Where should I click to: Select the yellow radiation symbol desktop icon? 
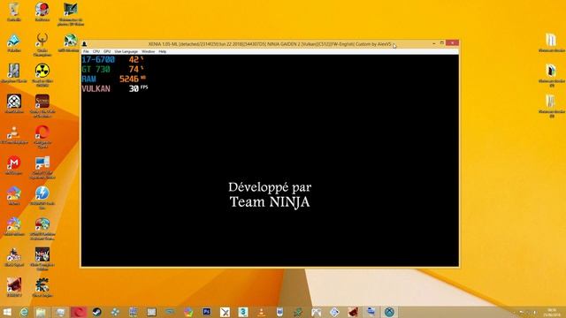pos(42,74)
